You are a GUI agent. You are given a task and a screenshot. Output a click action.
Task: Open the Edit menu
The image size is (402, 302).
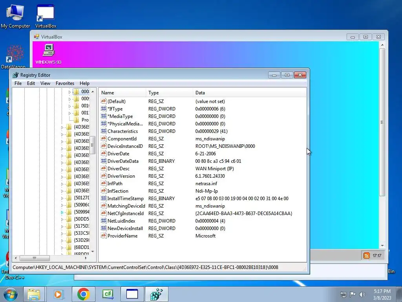tap(31, 83)
